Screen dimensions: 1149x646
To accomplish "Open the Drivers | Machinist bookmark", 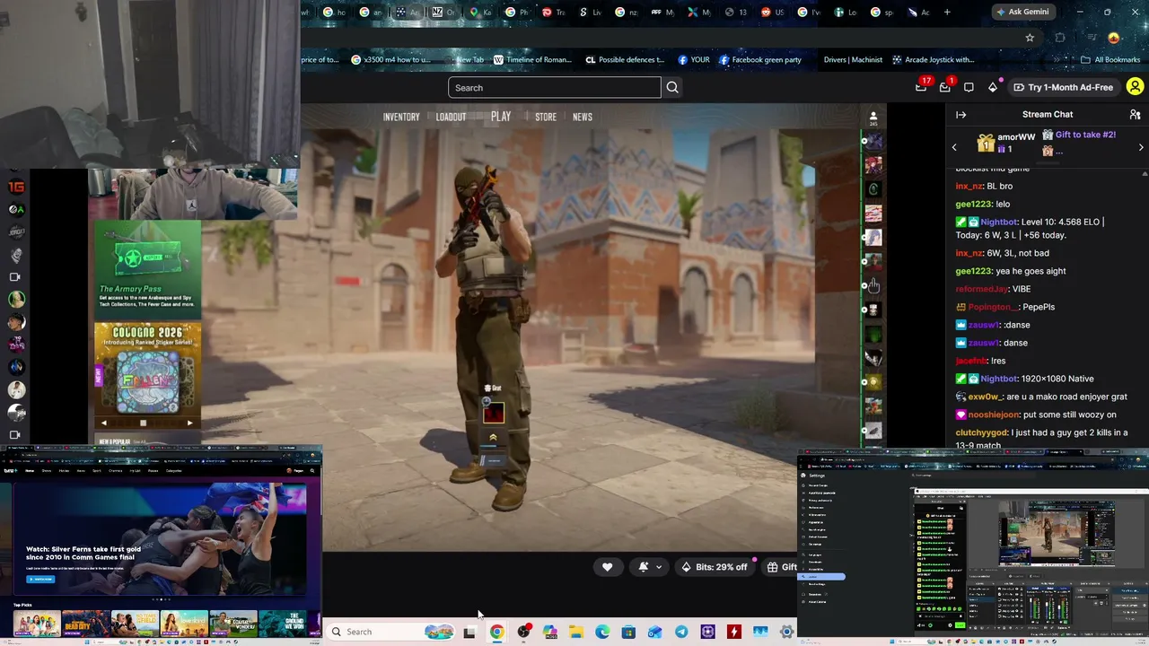I will (853, 60).
